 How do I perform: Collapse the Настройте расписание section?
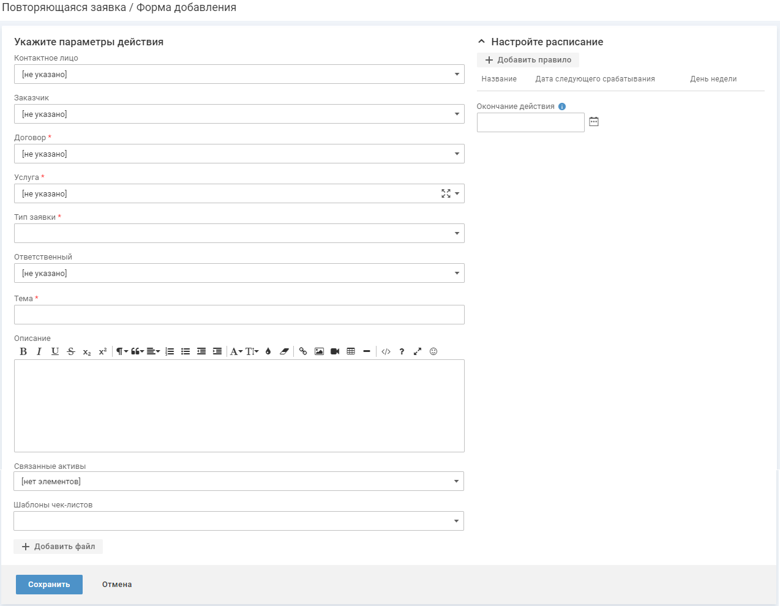pyautogui.click(x=482, y=42)
